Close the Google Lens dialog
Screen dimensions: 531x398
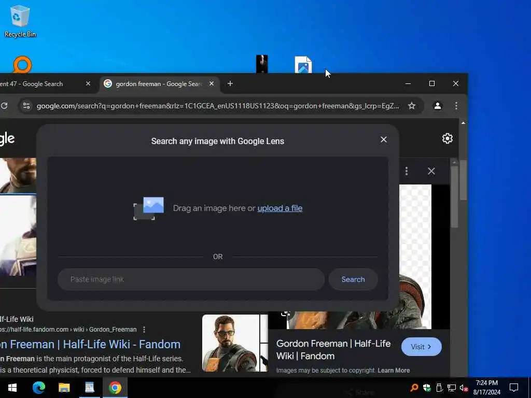[x=383, y=139]
